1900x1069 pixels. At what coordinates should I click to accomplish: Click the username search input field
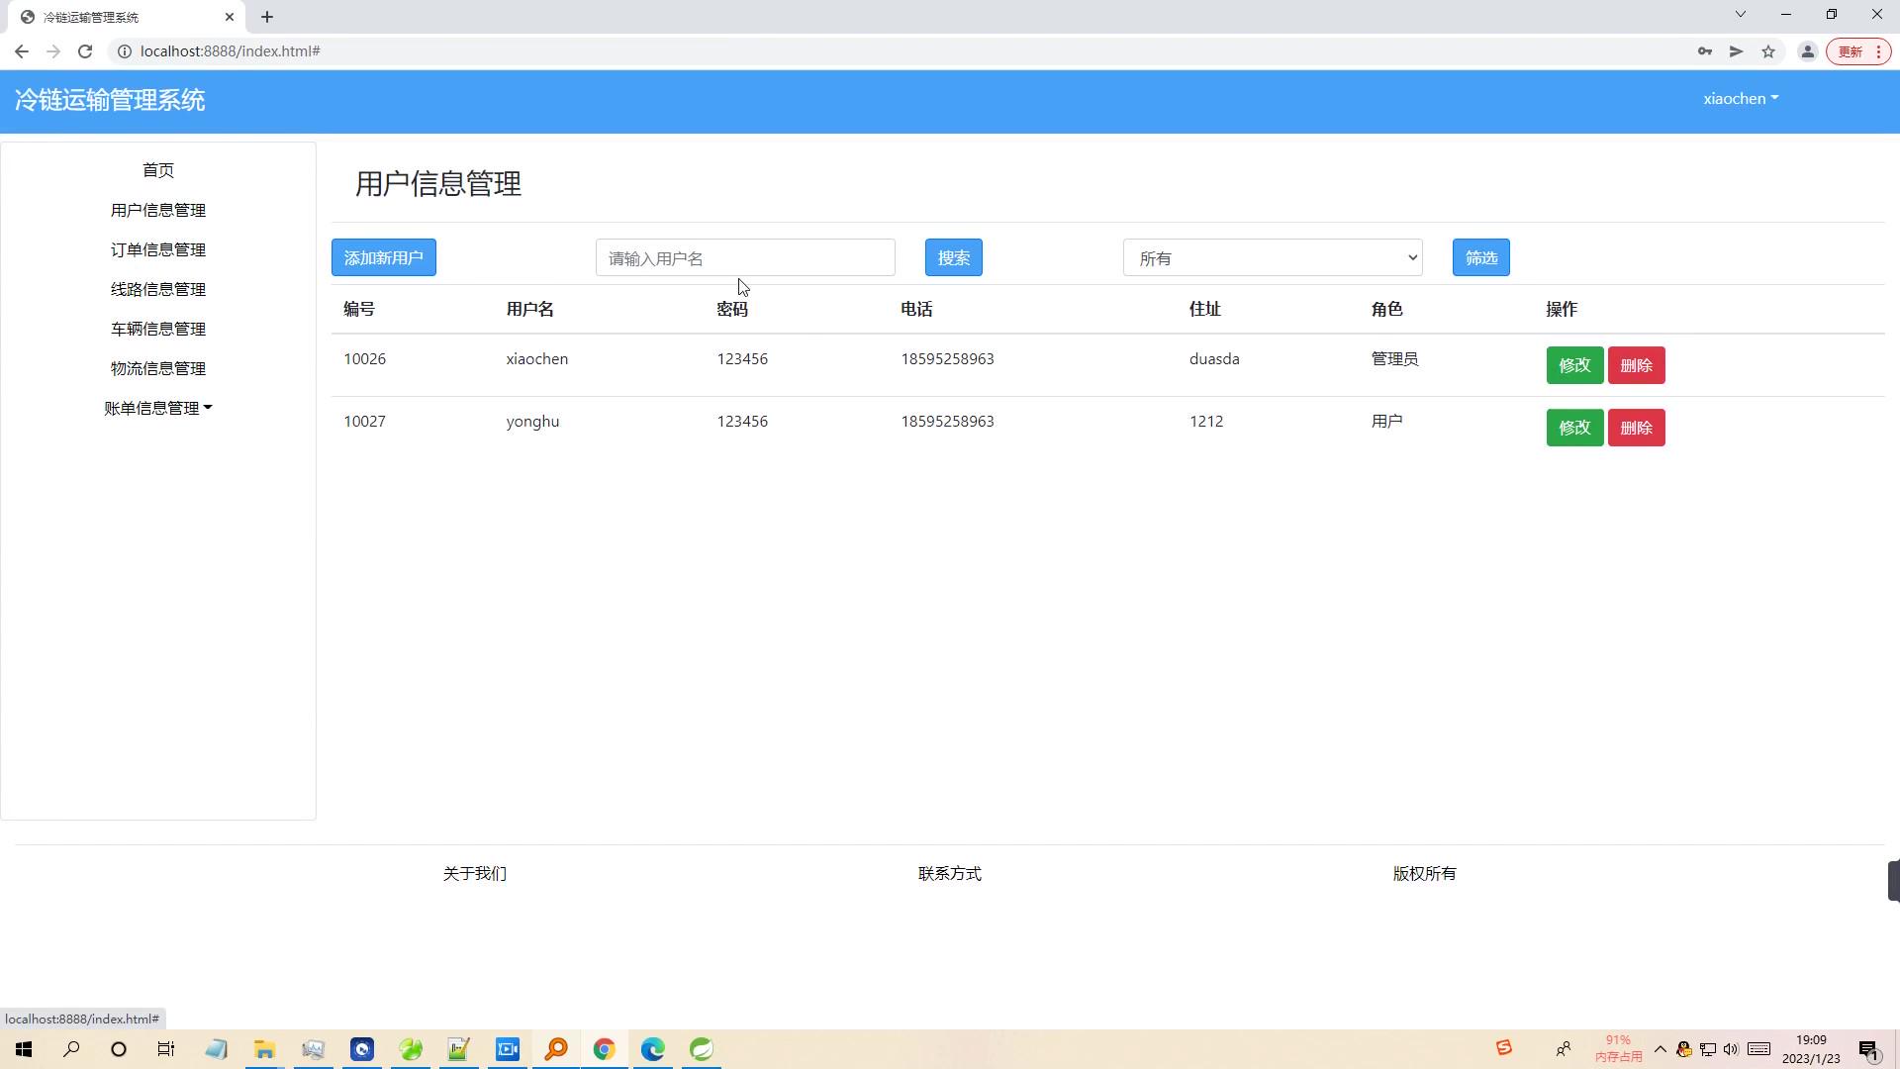coord(745,257)
